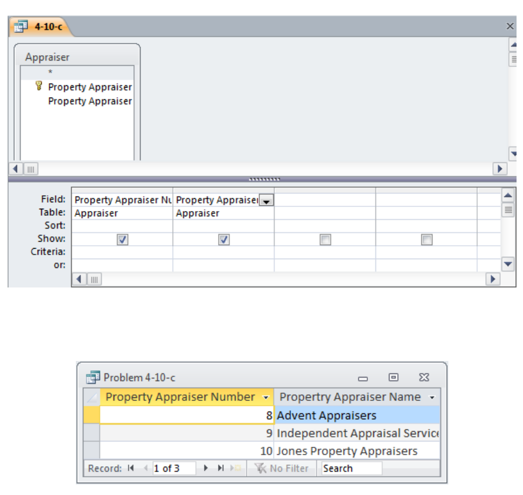Image resolution: width=523 pixels, height=495 pixels.
Task: Click the design grid vertical scroll thumb
Action: [x=508, y=210]
